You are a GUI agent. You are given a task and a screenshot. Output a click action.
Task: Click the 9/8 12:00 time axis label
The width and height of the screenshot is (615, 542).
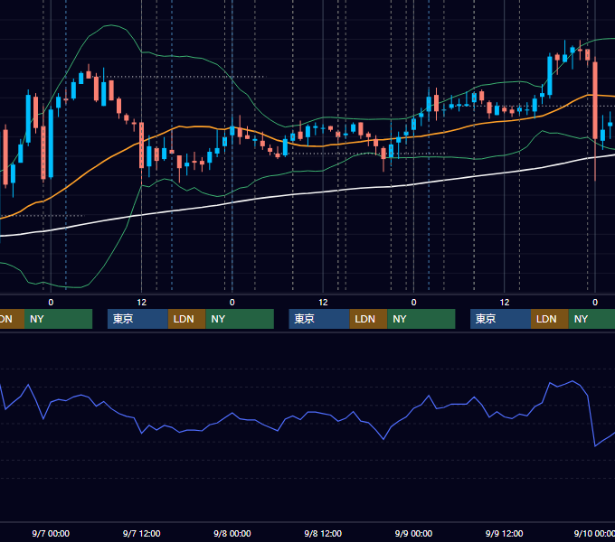(323, 533)
